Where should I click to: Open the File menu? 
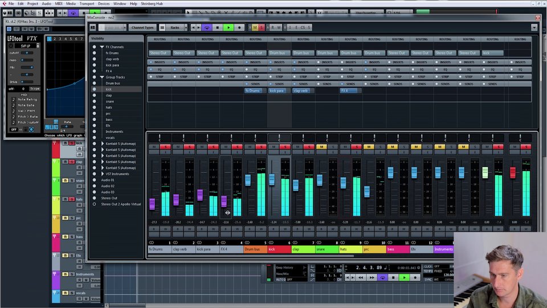11,3
